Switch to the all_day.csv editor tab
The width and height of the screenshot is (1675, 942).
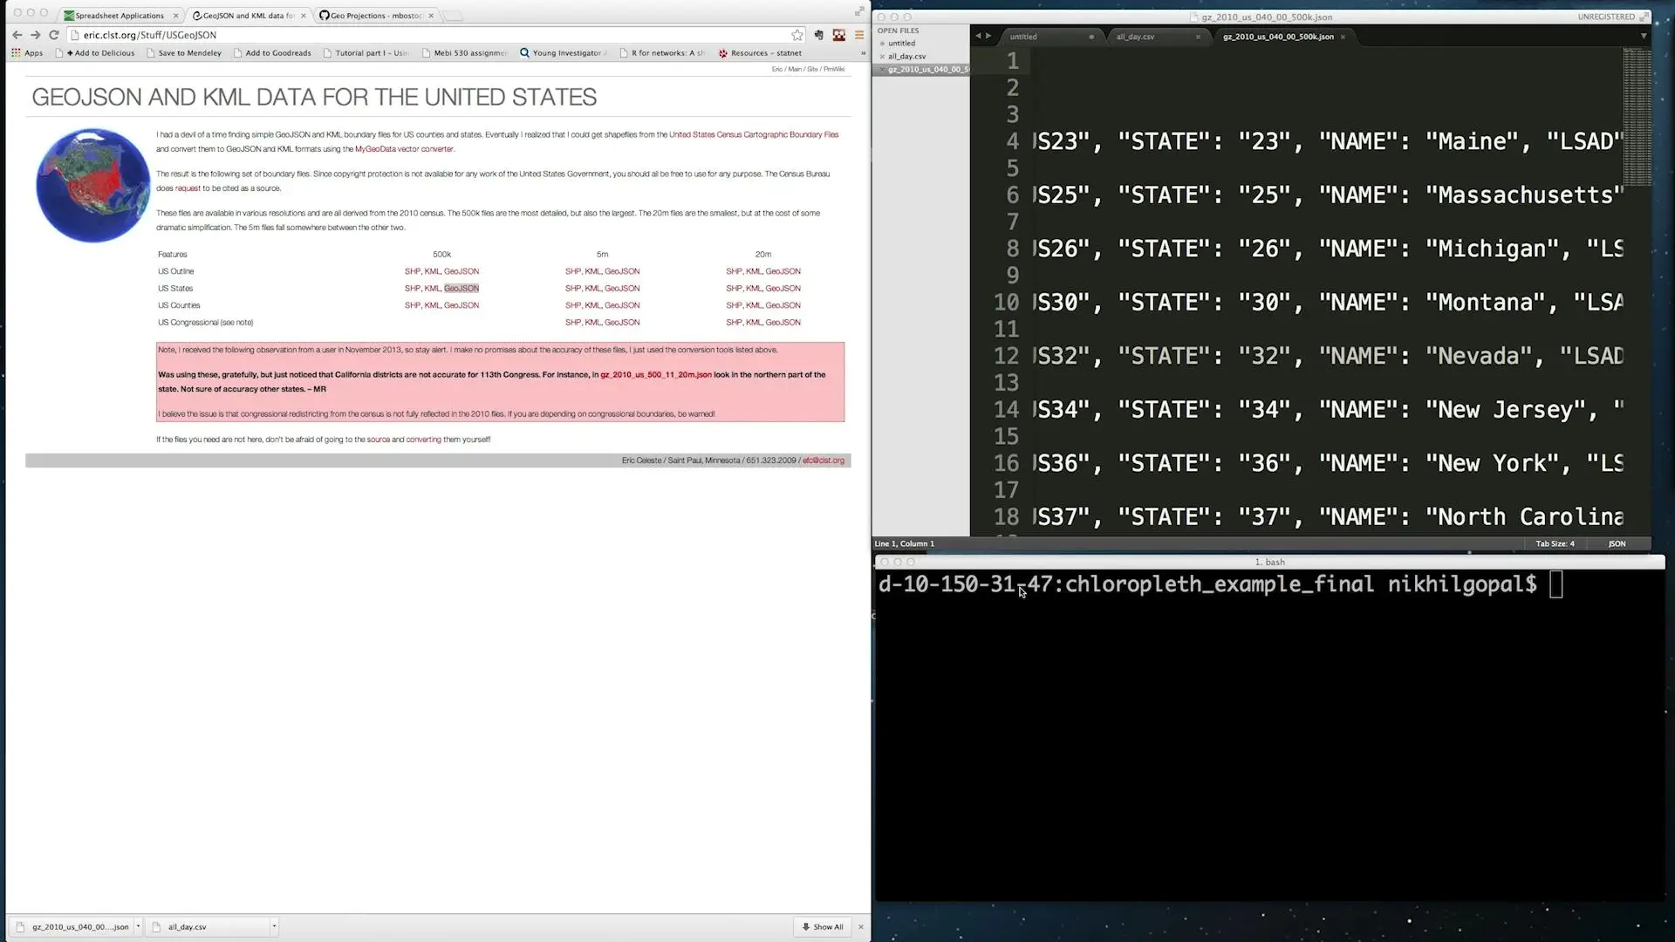click(1135, 37)
